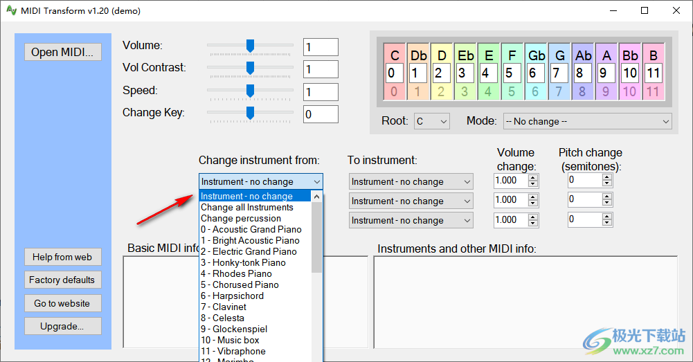Click the Speed slider thumb
Screen dimensions: 693x362
tap(250, 91)
